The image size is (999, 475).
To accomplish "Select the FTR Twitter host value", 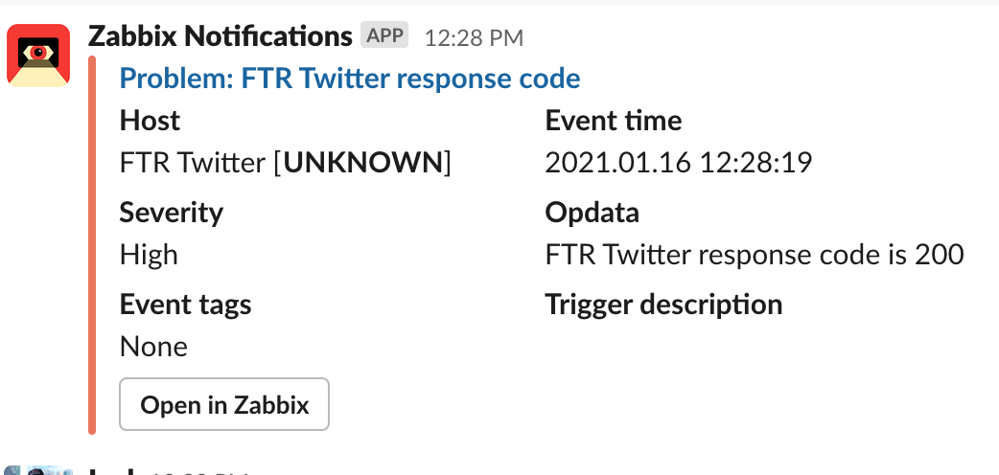I will (x=192, y=163).
